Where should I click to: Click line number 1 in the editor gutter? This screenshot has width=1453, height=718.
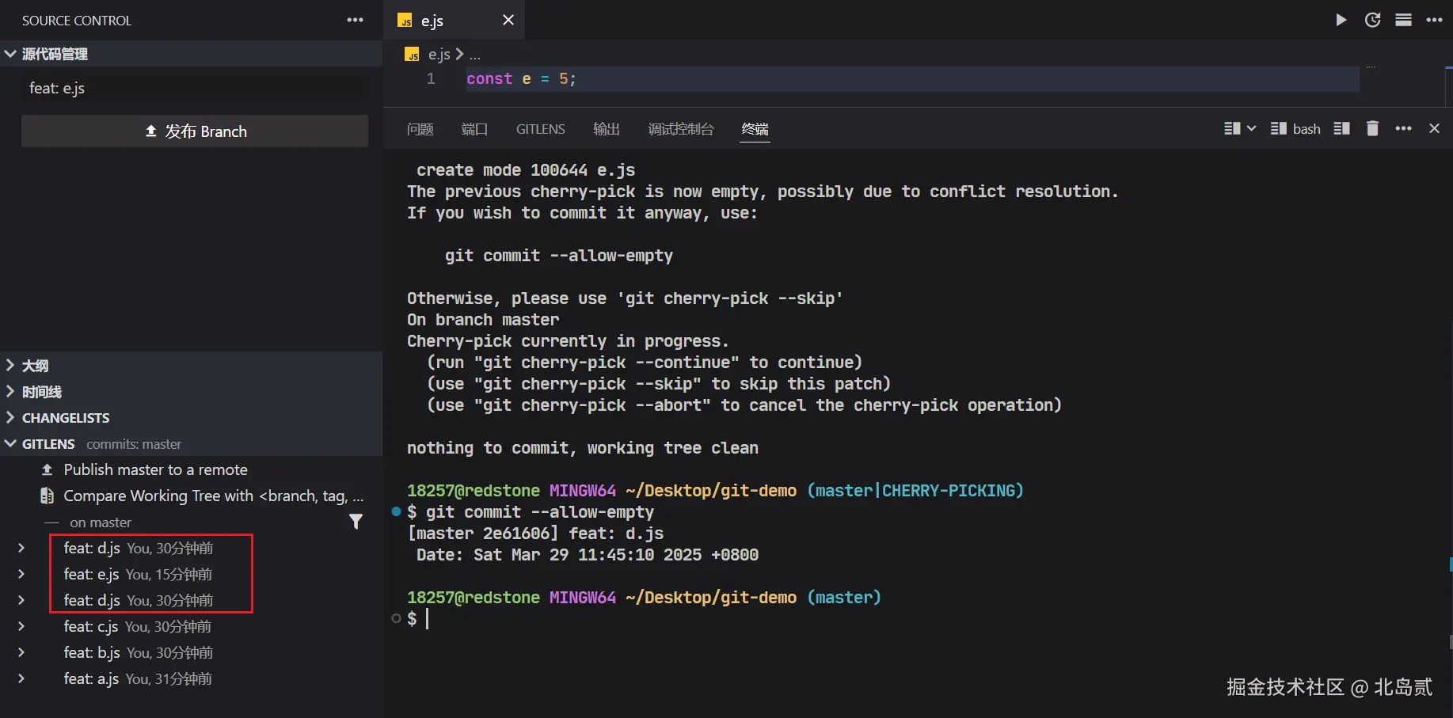[431, 79]
